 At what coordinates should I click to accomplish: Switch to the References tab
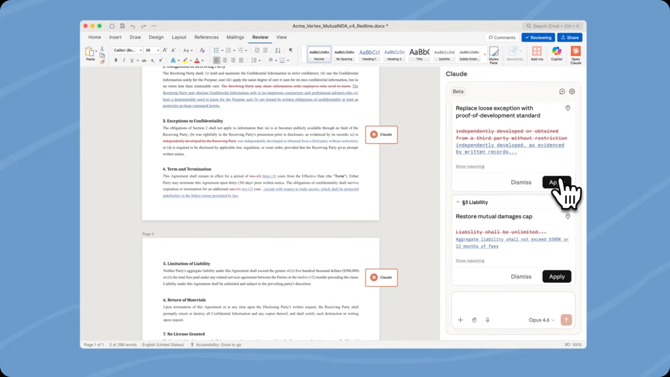pyautogui.click(x=206, y=37)
